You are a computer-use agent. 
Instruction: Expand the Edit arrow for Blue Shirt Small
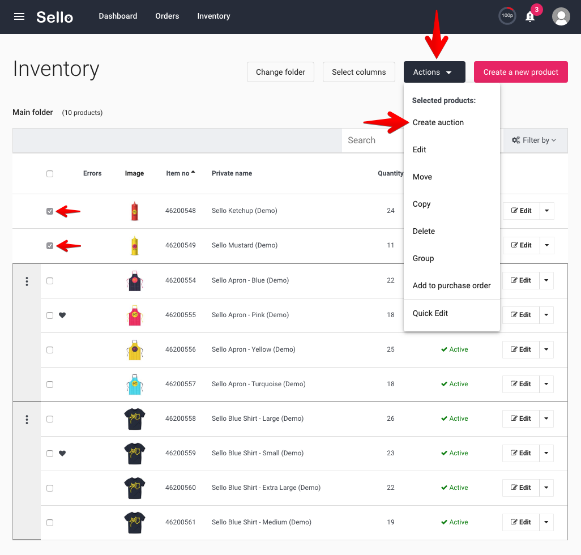(x=546, y=452)
